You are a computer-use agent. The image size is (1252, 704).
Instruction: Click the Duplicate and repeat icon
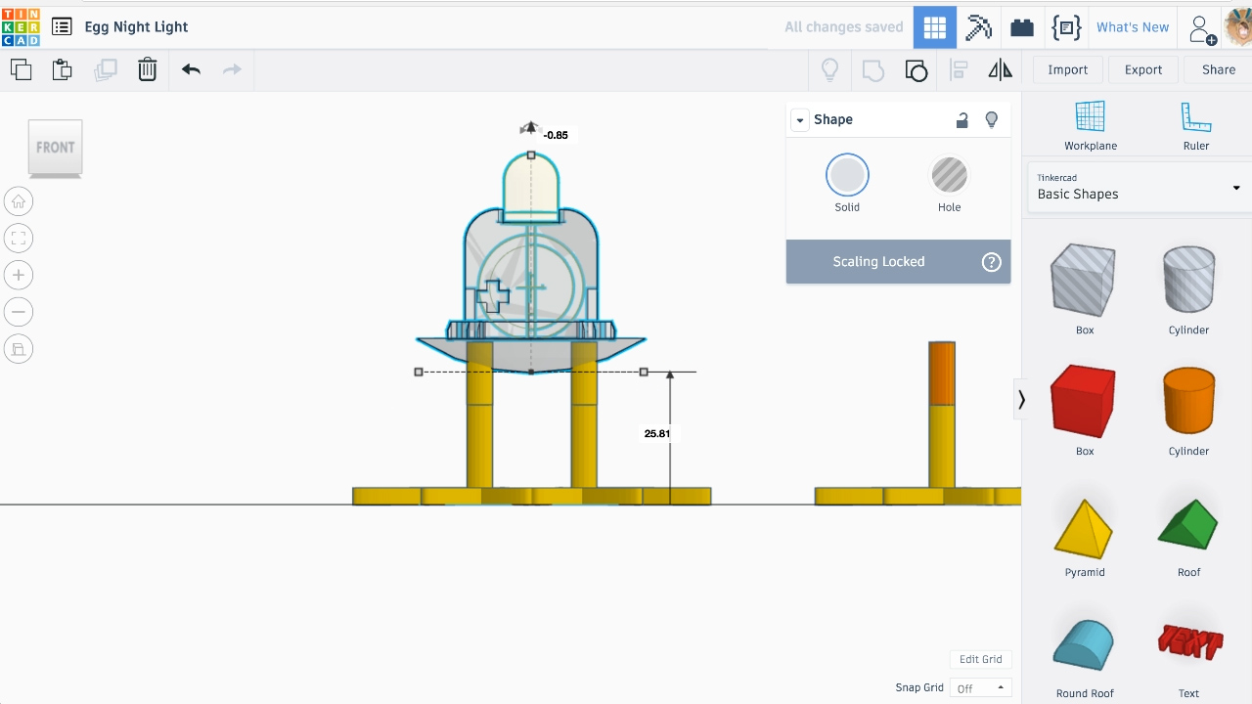(106, 69)
